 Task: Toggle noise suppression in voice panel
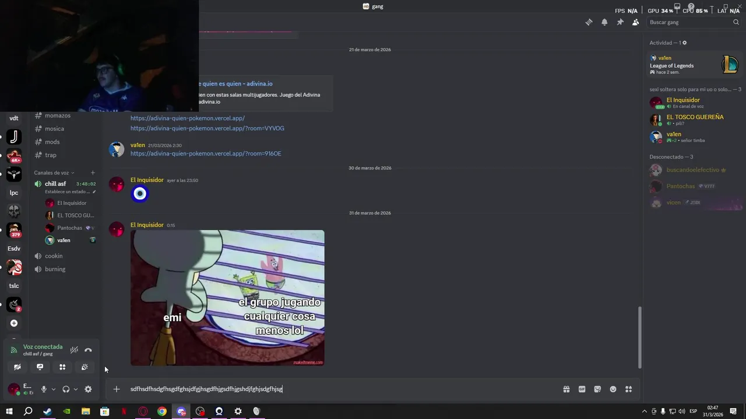74,350
